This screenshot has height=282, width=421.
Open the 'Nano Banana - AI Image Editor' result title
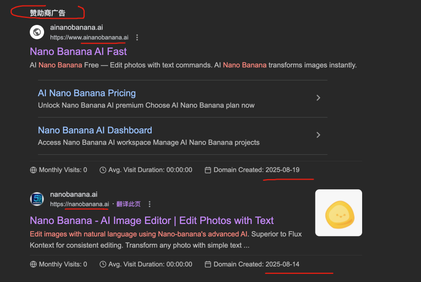[152, 220]
